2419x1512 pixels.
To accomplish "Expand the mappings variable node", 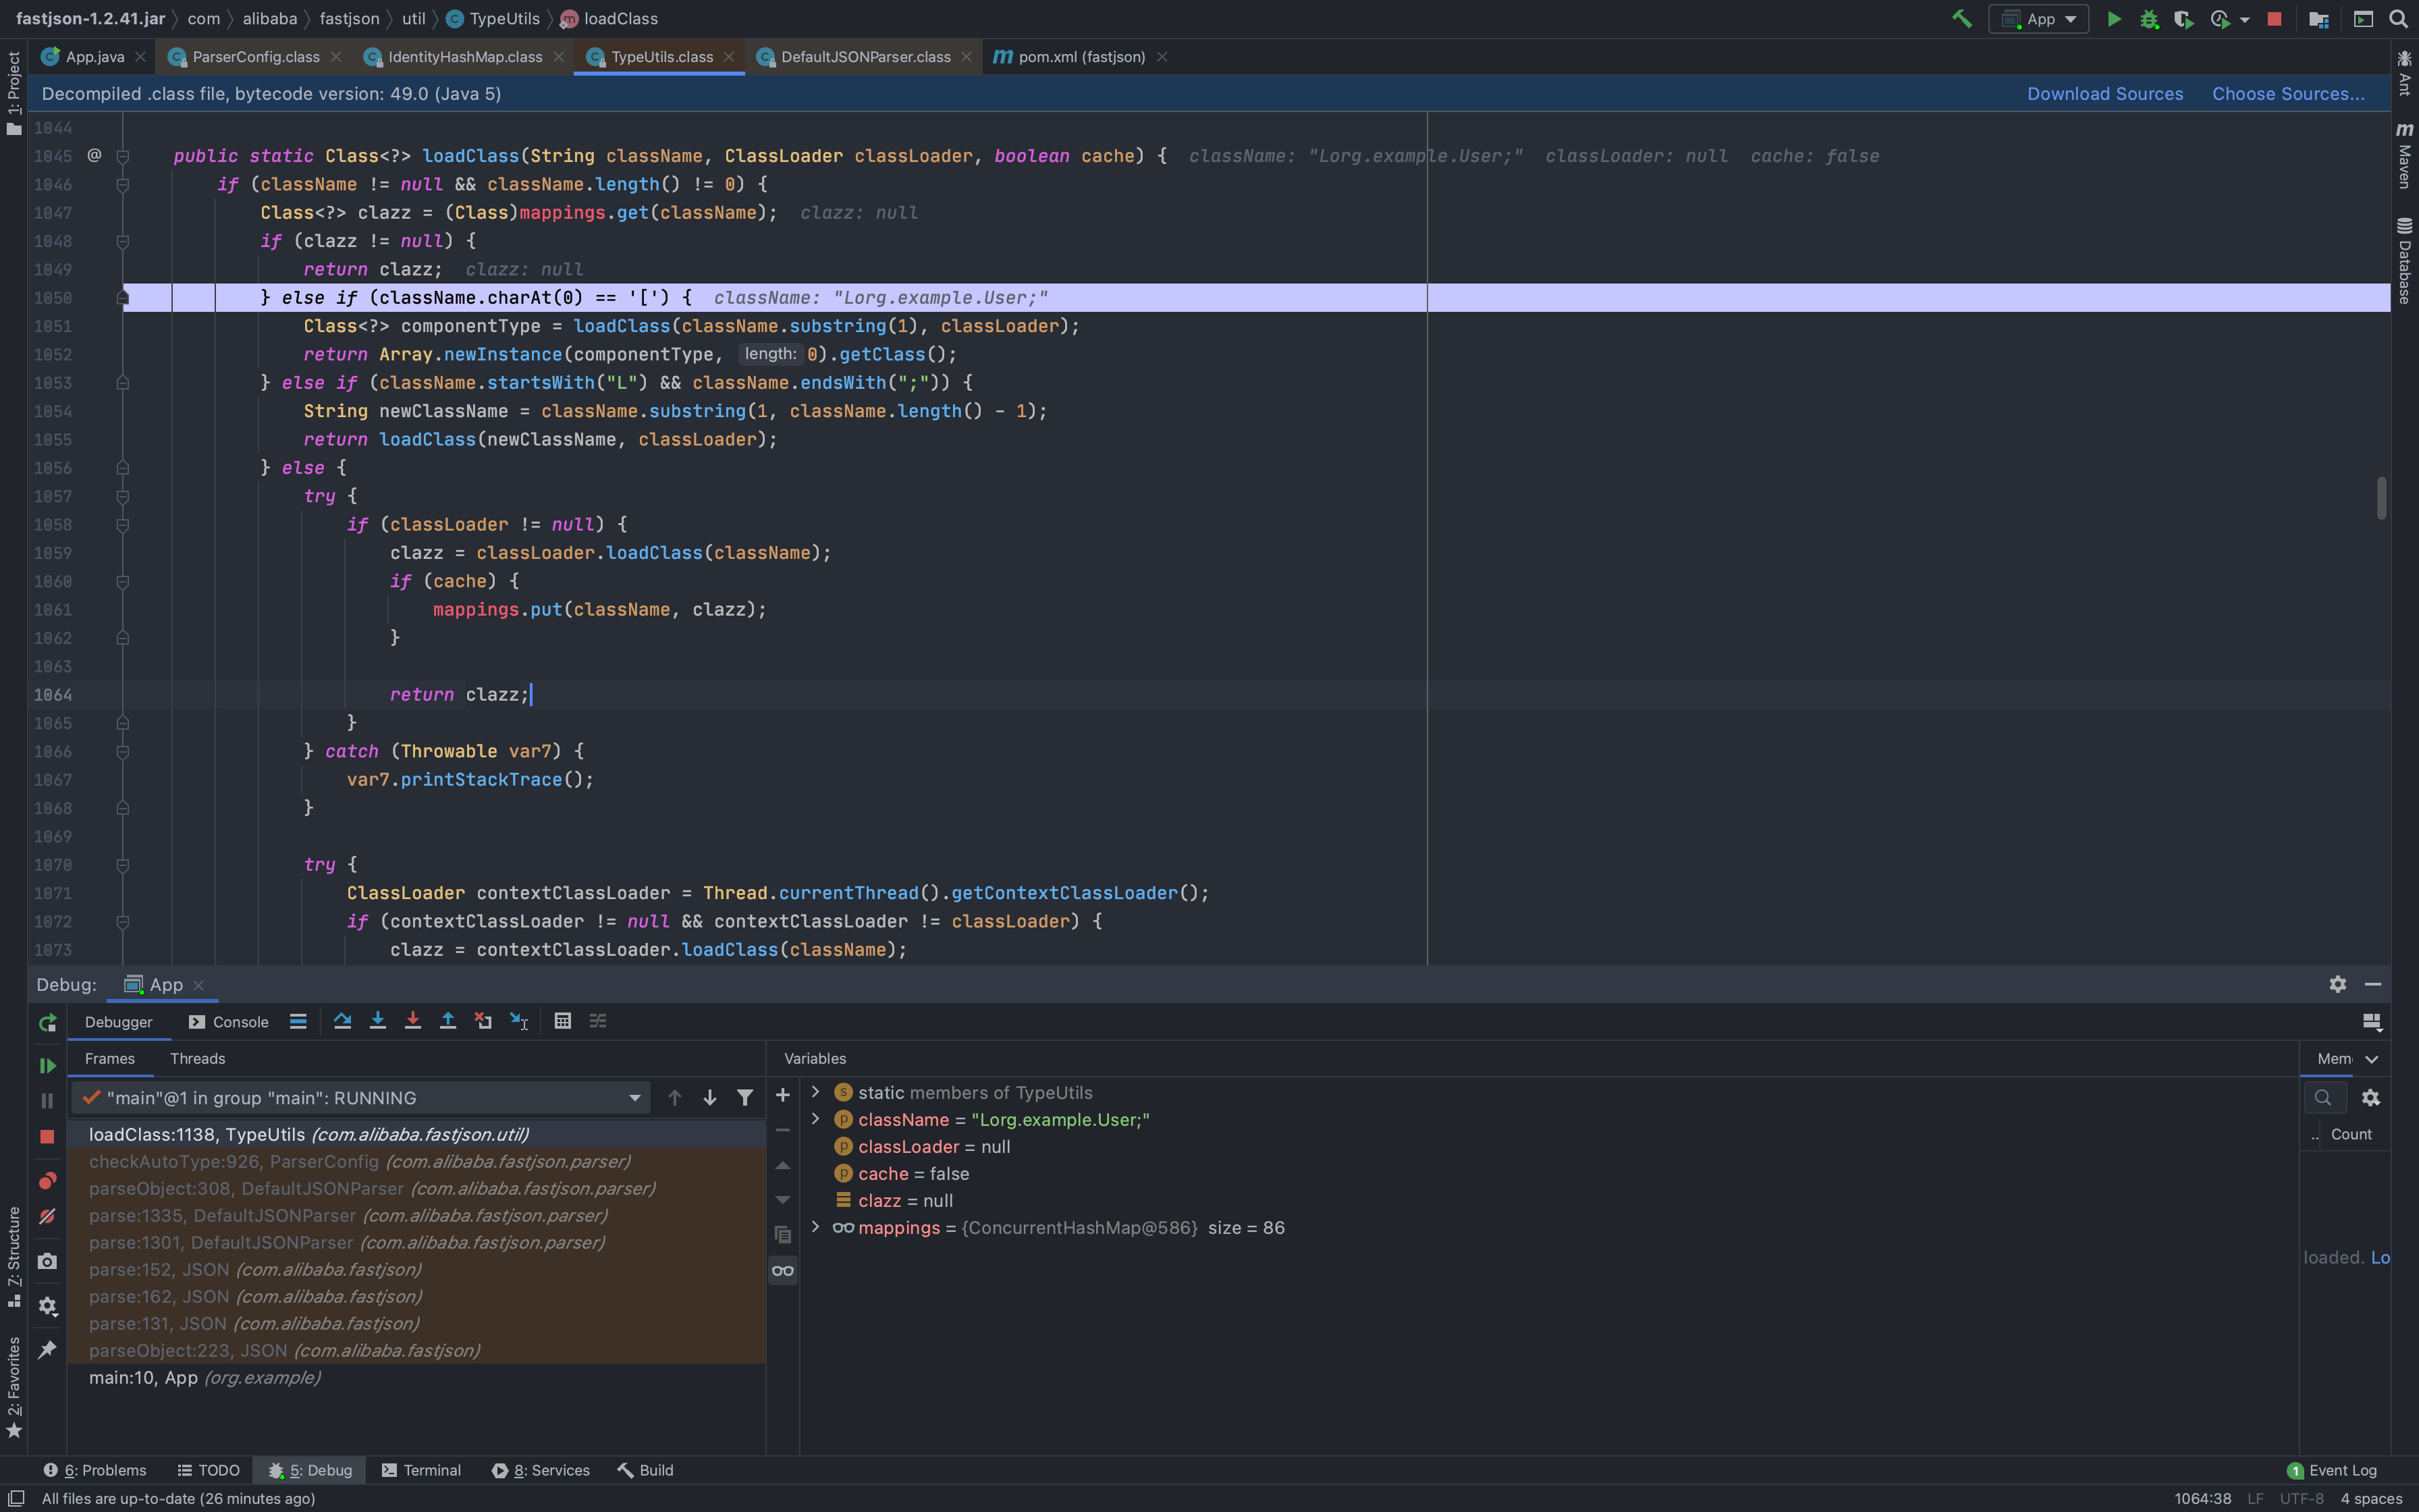I will [x=815, y=1227].
